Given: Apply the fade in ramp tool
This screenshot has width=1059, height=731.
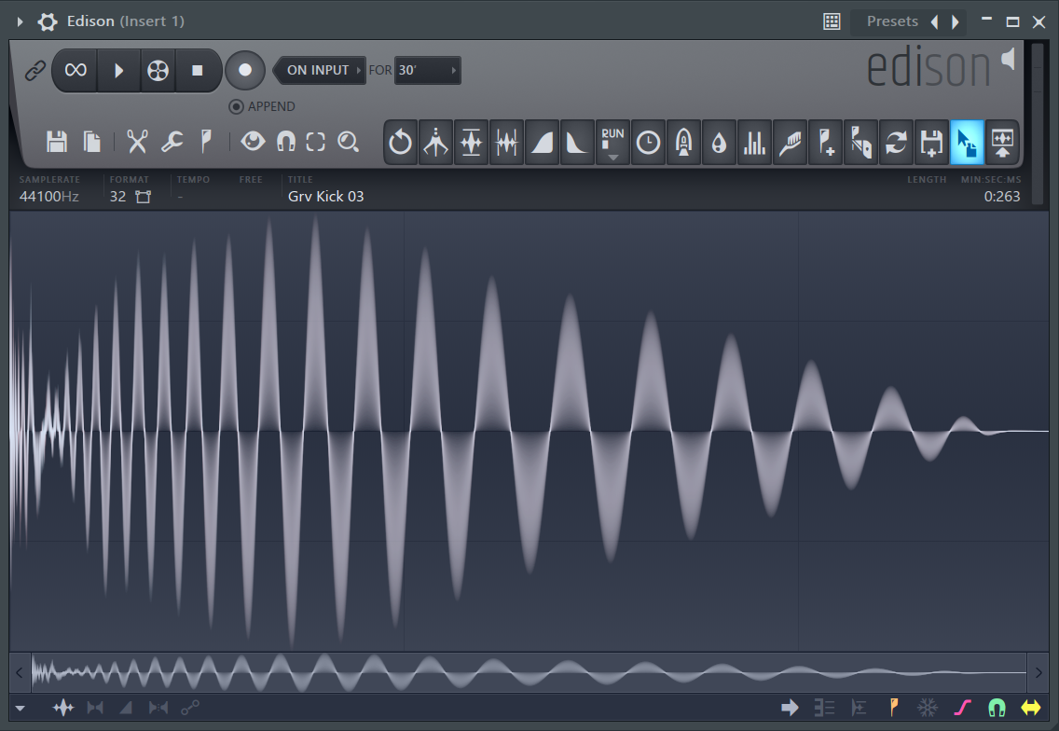Looking at the screenshot, I should pos(542,143).
